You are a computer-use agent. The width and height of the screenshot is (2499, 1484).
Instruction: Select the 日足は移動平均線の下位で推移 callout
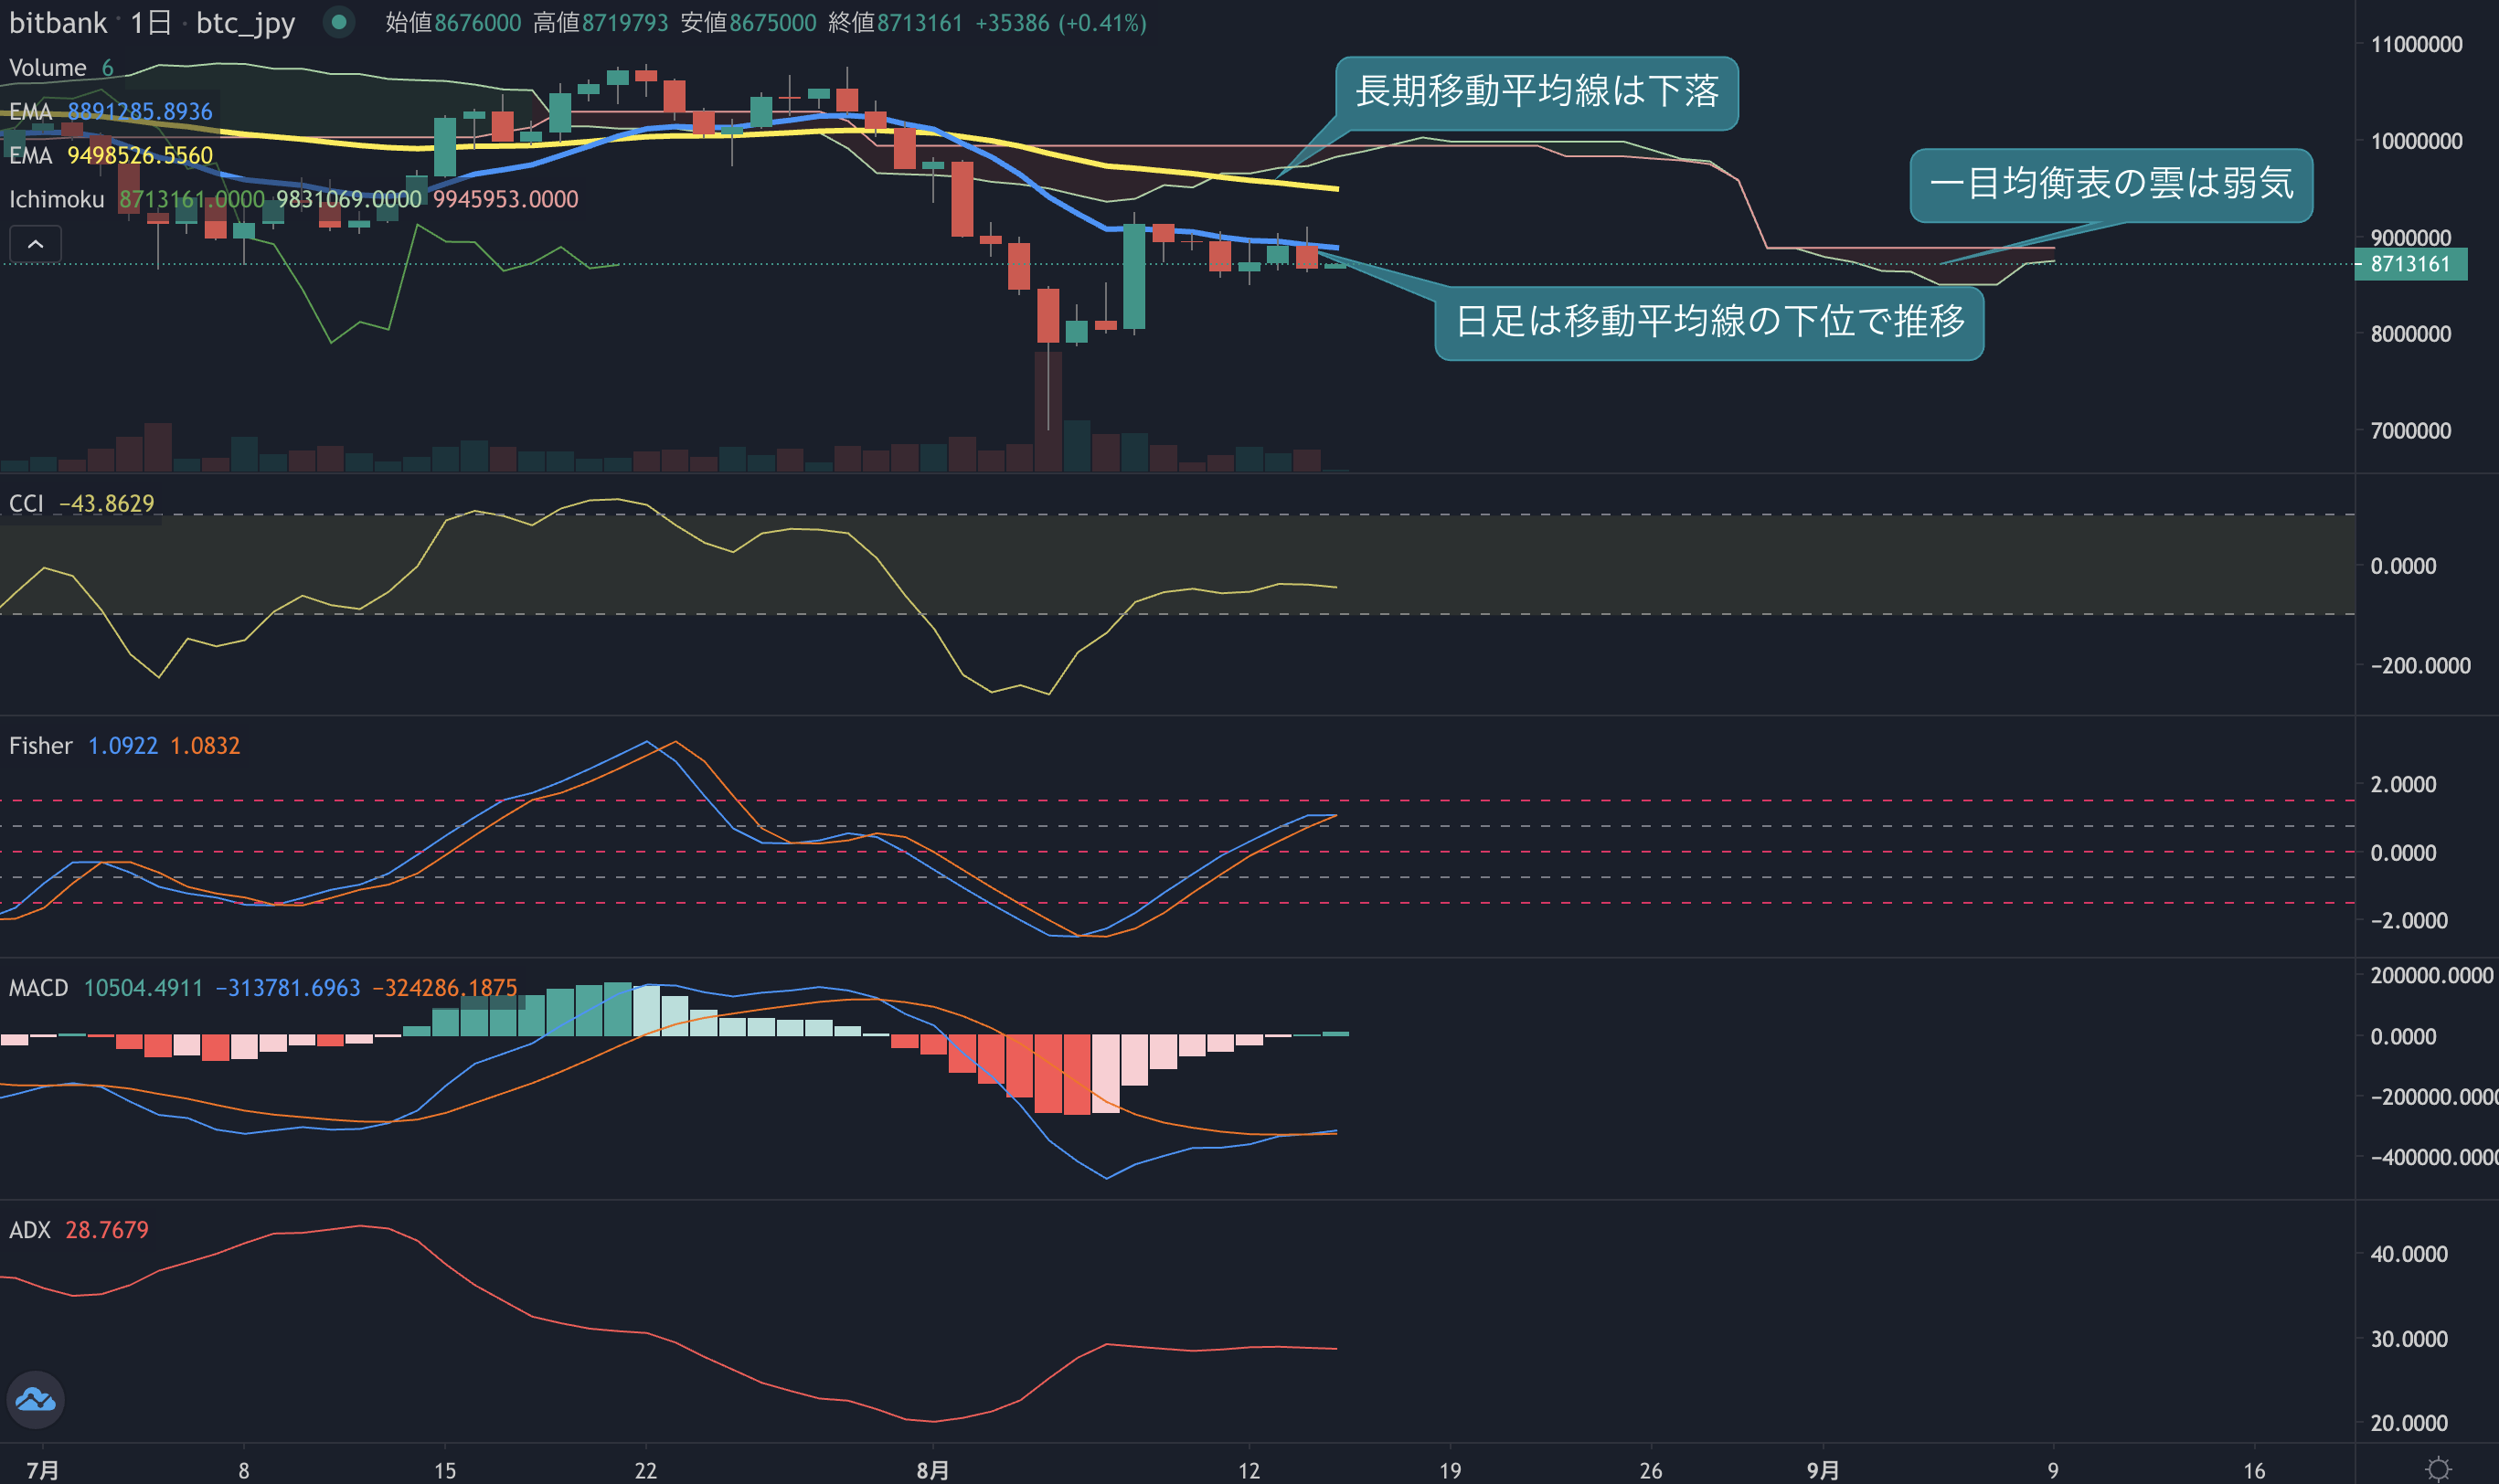pos(1709,322)
